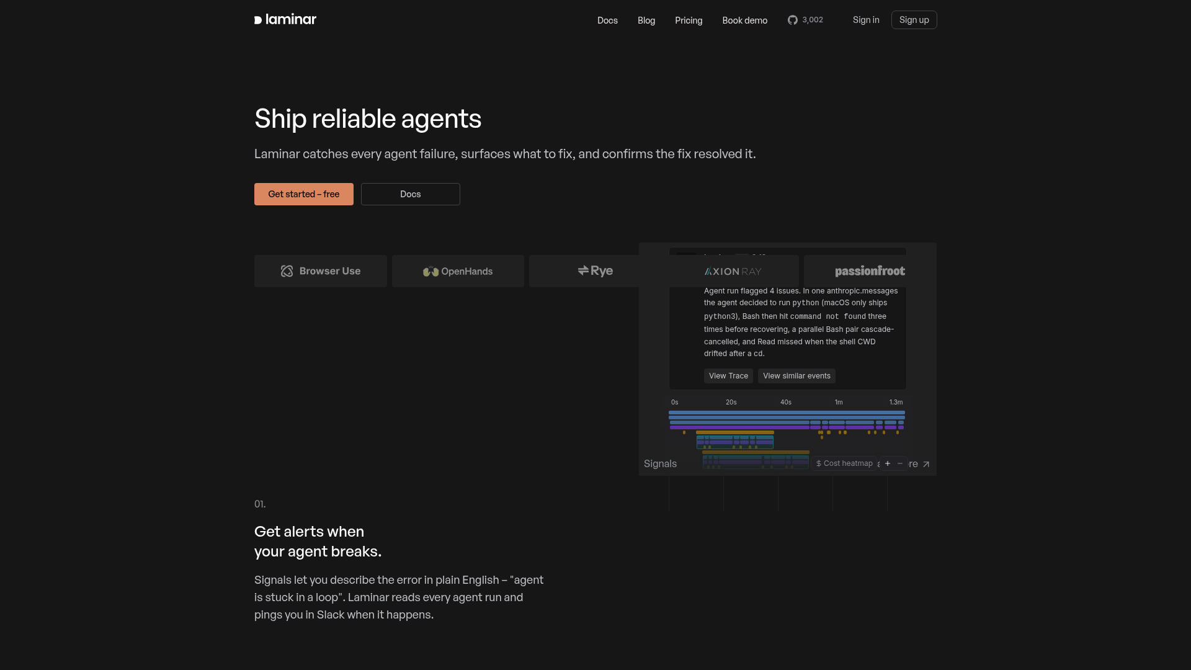1191x670 pixels.
Task: Click the passionfroot logo
Action: click(870, 271)
